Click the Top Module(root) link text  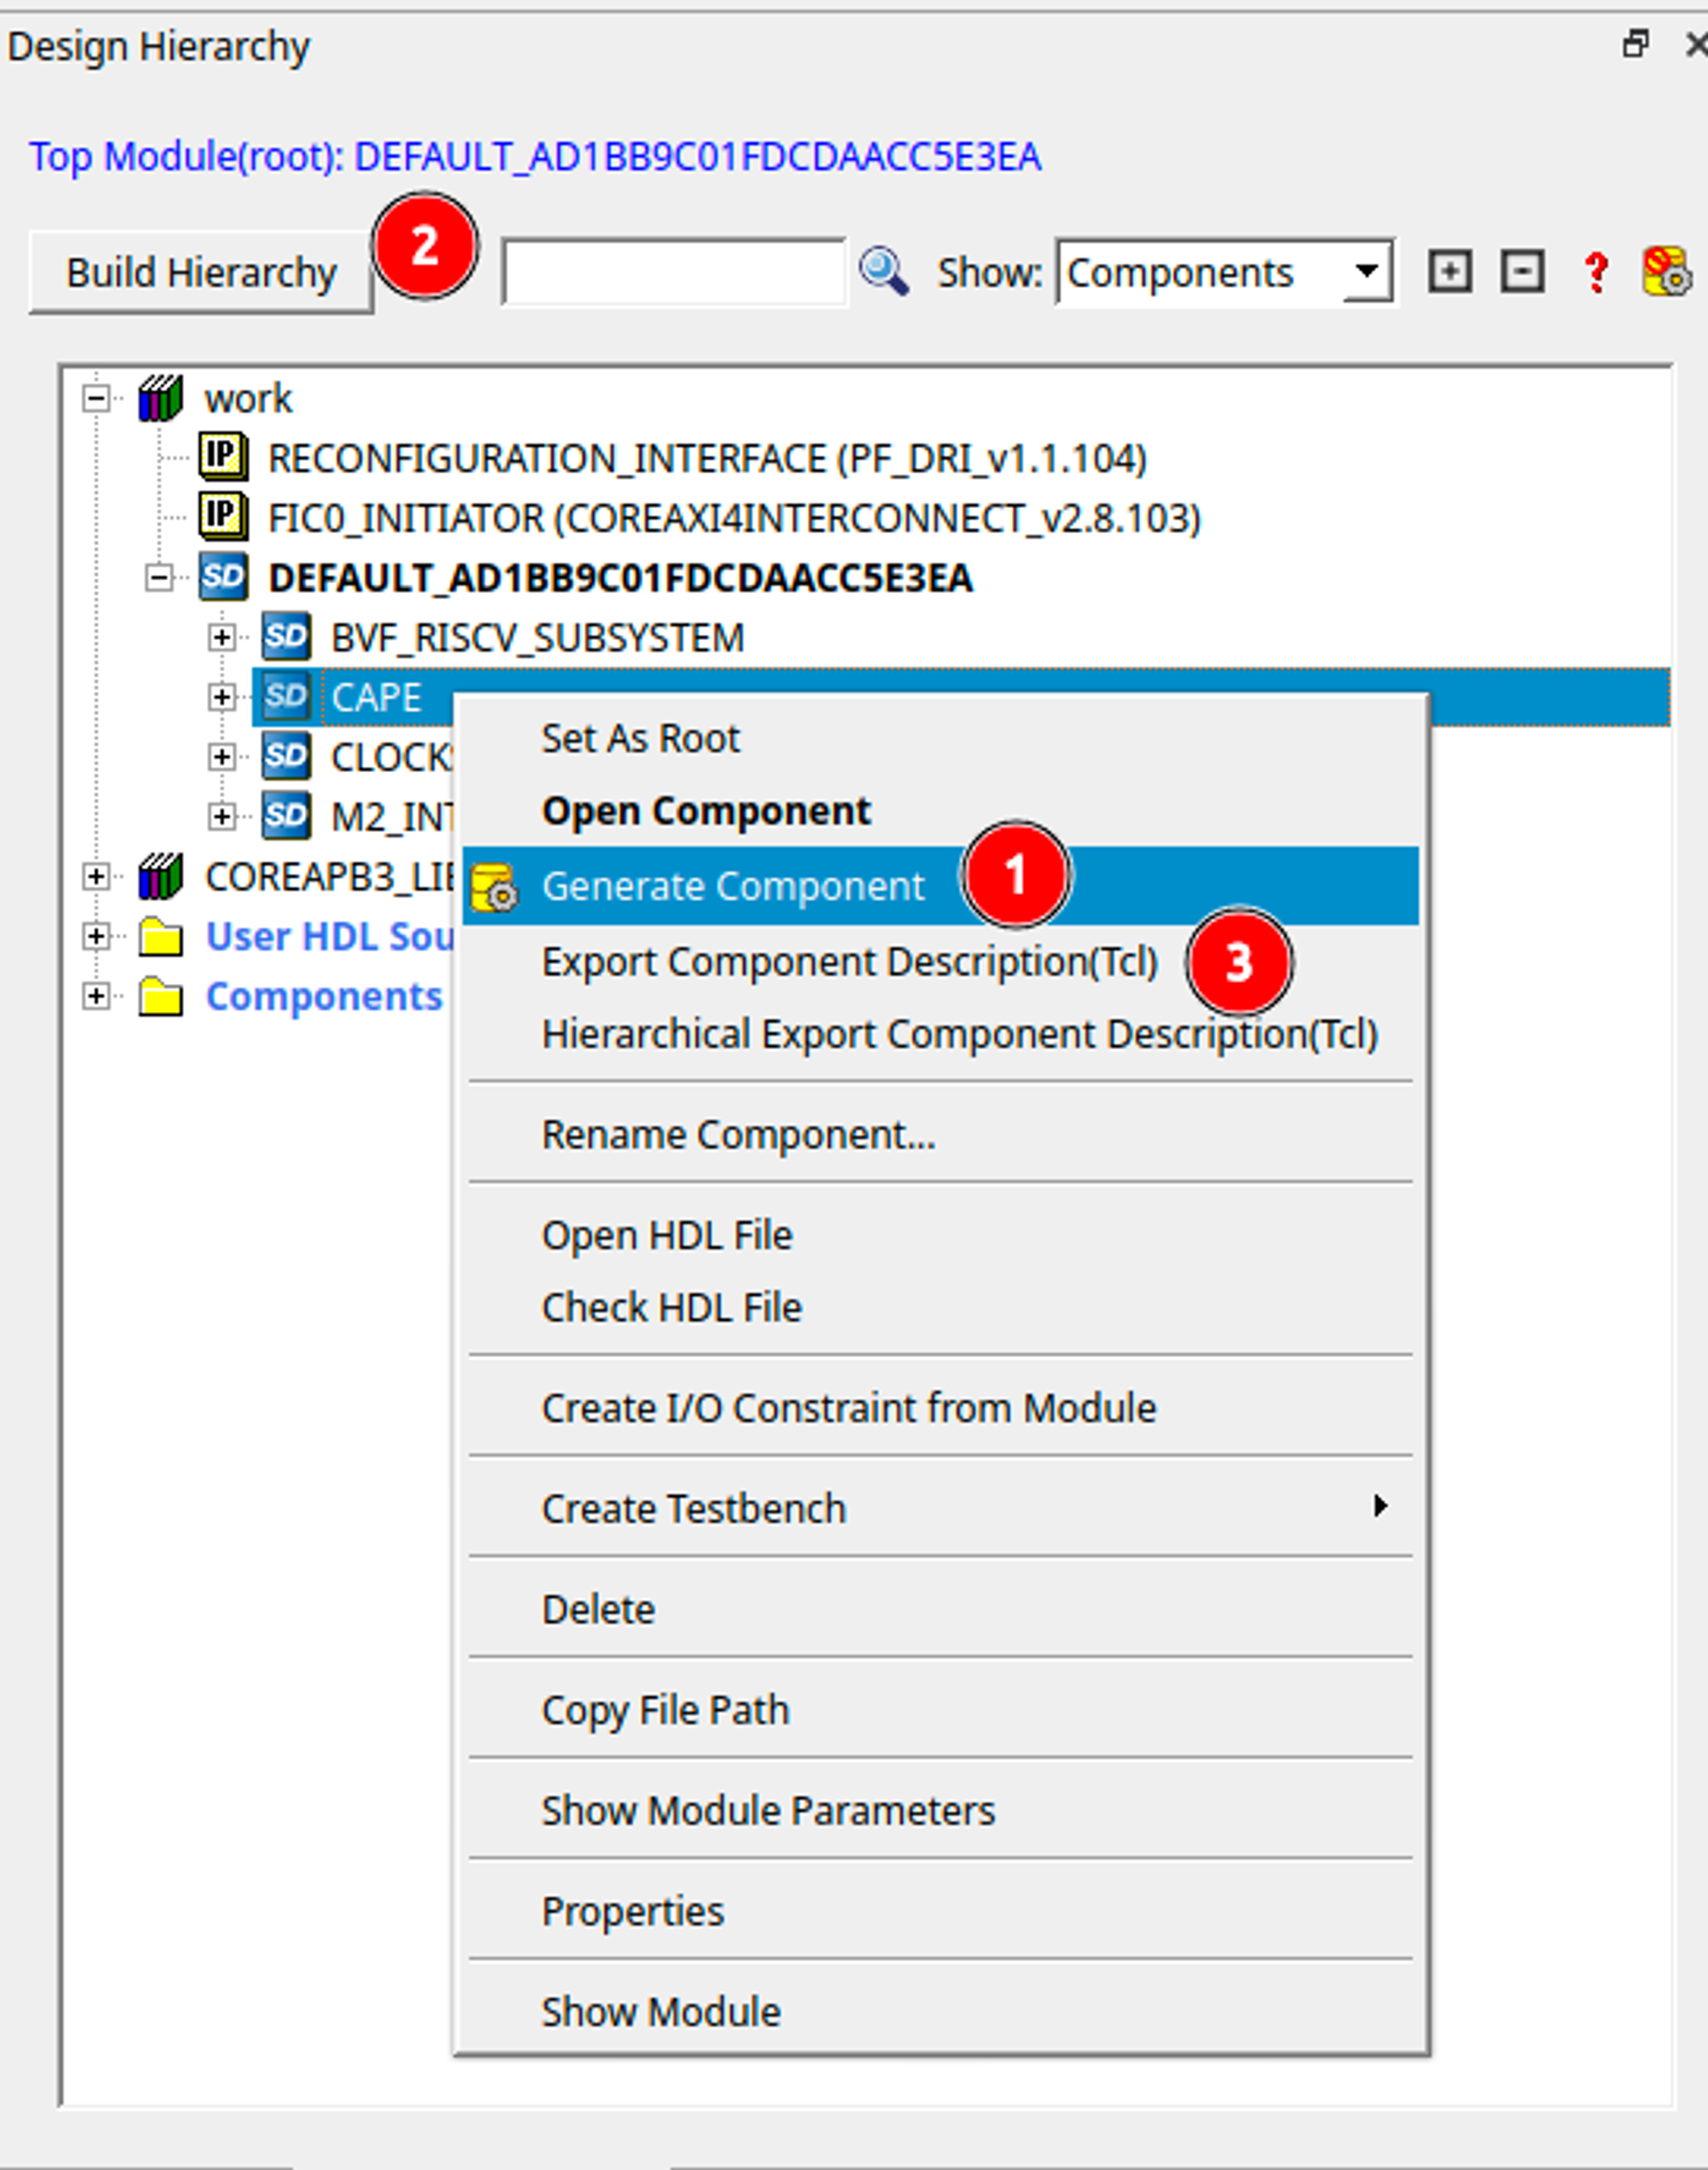tap(534, 157)
